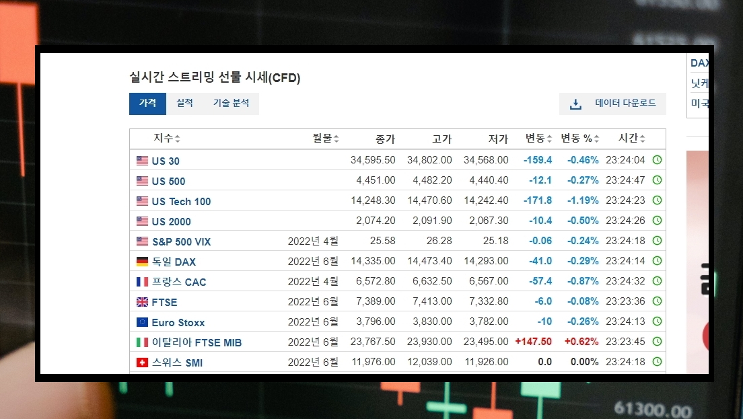Sort table by 지수 column
Image resolution: width=743 pixels, height=419 pixels.
[166, 139]
